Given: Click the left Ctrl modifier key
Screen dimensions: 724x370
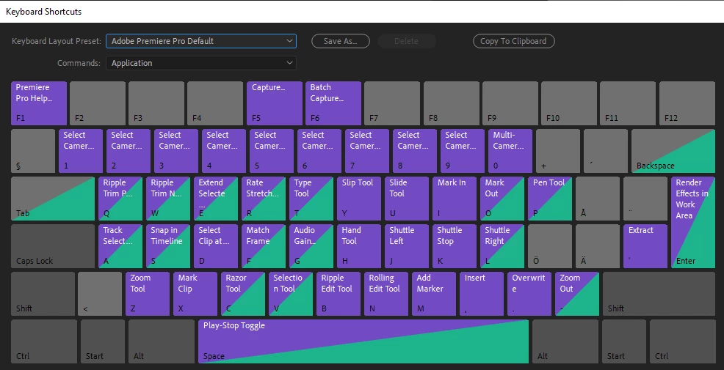Looking at the screenshot, I should pos(44,341).
